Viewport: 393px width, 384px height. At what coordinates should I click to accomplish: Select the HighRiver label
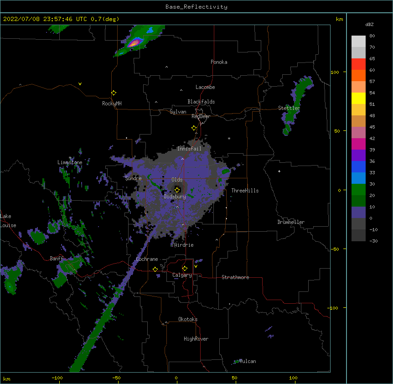pyautogui.click(x=196, y=339)
